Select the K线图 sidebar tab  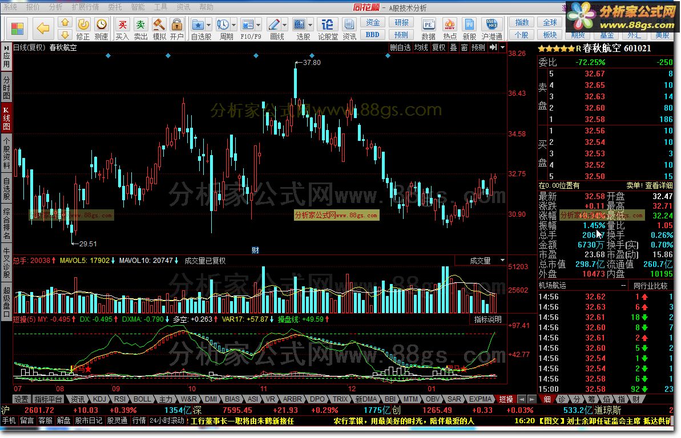(6, 118)
